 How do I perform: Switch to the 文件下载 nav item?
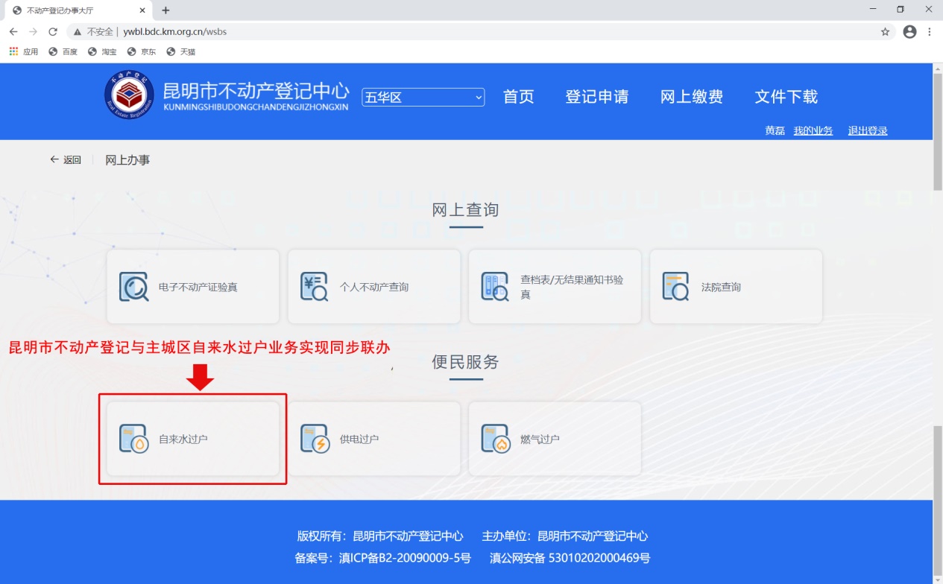pos(786,97)
